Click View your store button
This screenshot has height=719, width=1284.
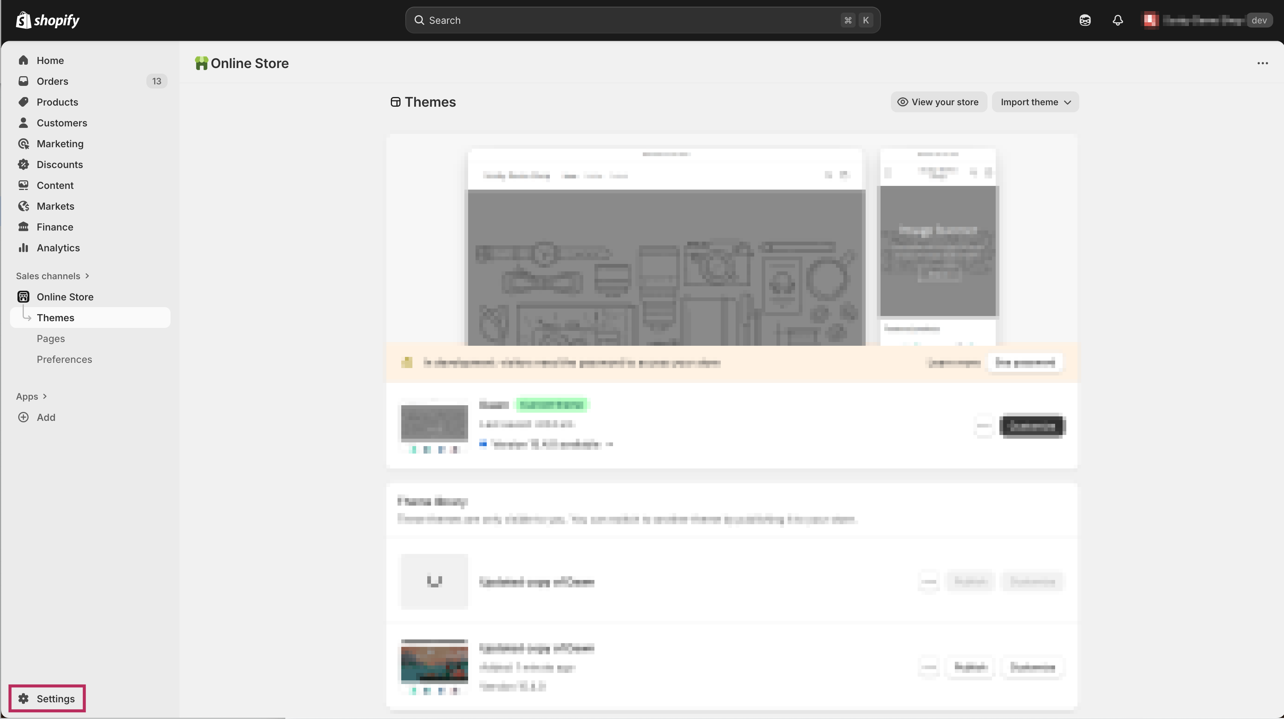(938, 102)
